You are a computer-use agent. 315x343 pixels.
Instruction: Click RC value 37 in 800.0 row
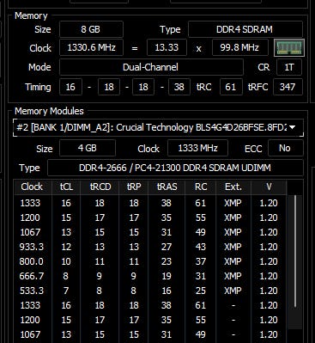pos(201,261)
